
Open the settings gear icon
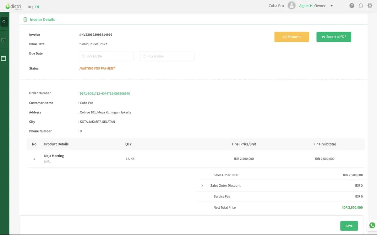[370, 6]
